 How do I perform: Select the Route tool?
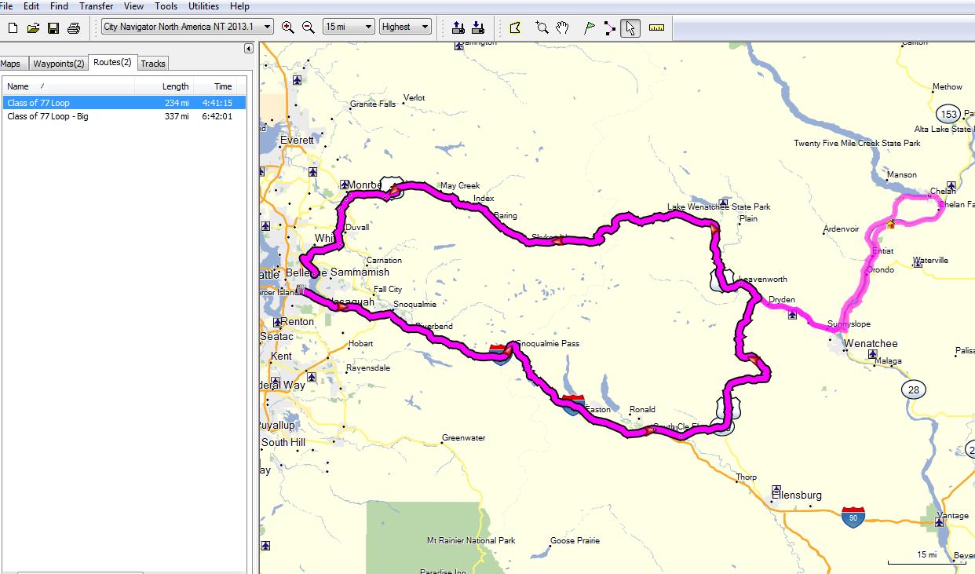coord(609,27)
